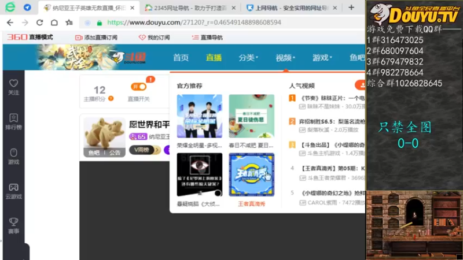Viewport: 463px width, 260px height.
Task: Click the favorites star icon in the toolbar
Action: coord(69,23)
